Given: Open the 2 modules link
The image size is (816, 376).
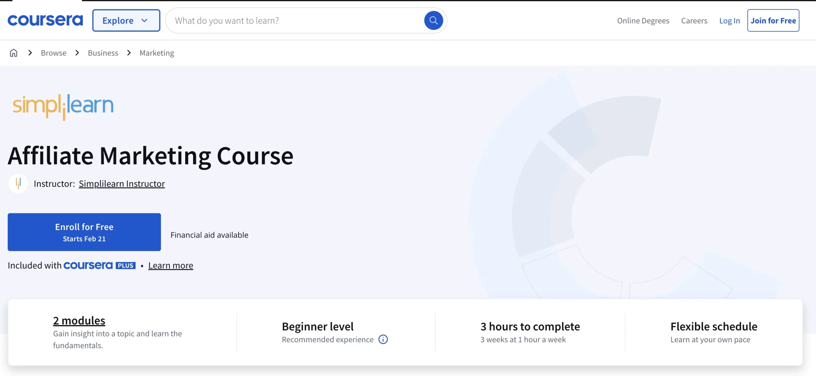Looking at the screenshot, I should [79, 321].
